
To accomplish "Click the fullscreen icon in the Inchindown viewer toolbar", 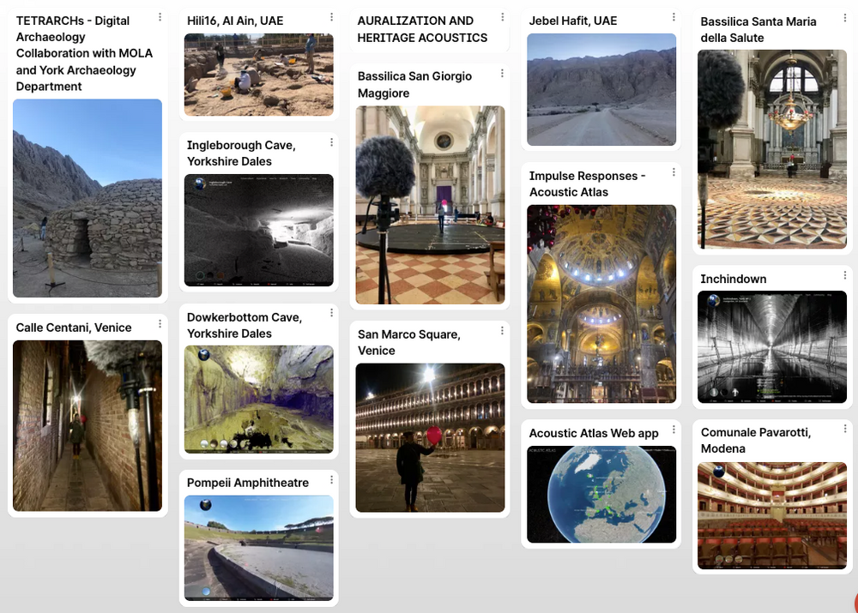I will pyautogui.click(x=825, y=400).
